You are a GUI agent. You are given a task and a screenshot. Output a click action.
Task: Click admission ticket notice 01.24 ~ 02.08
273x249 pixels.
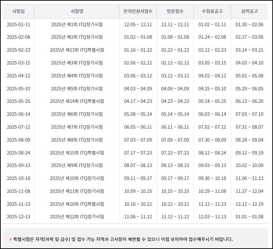(212, 37)
